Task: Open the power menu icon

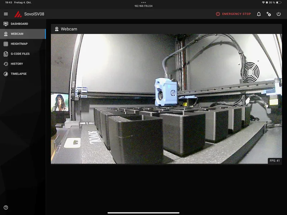Action: pos(279,14)
